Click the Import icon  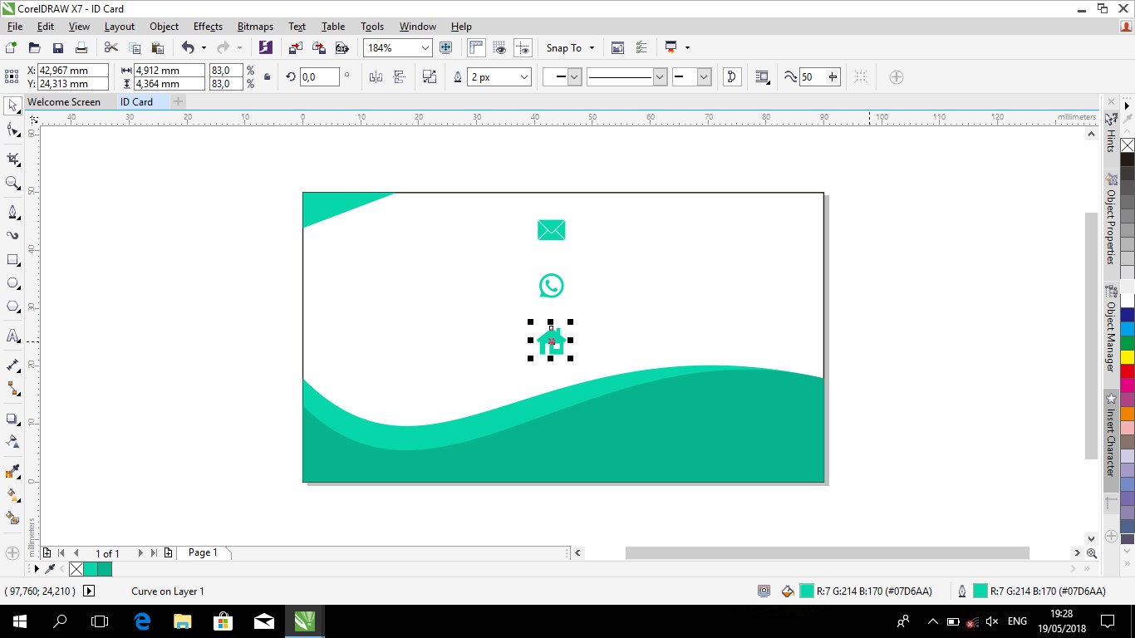tap(295, 48)
